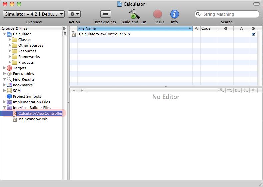Open the Action gear menu
Viewport: 263px width, 187px height.
(x=74, y=14)
